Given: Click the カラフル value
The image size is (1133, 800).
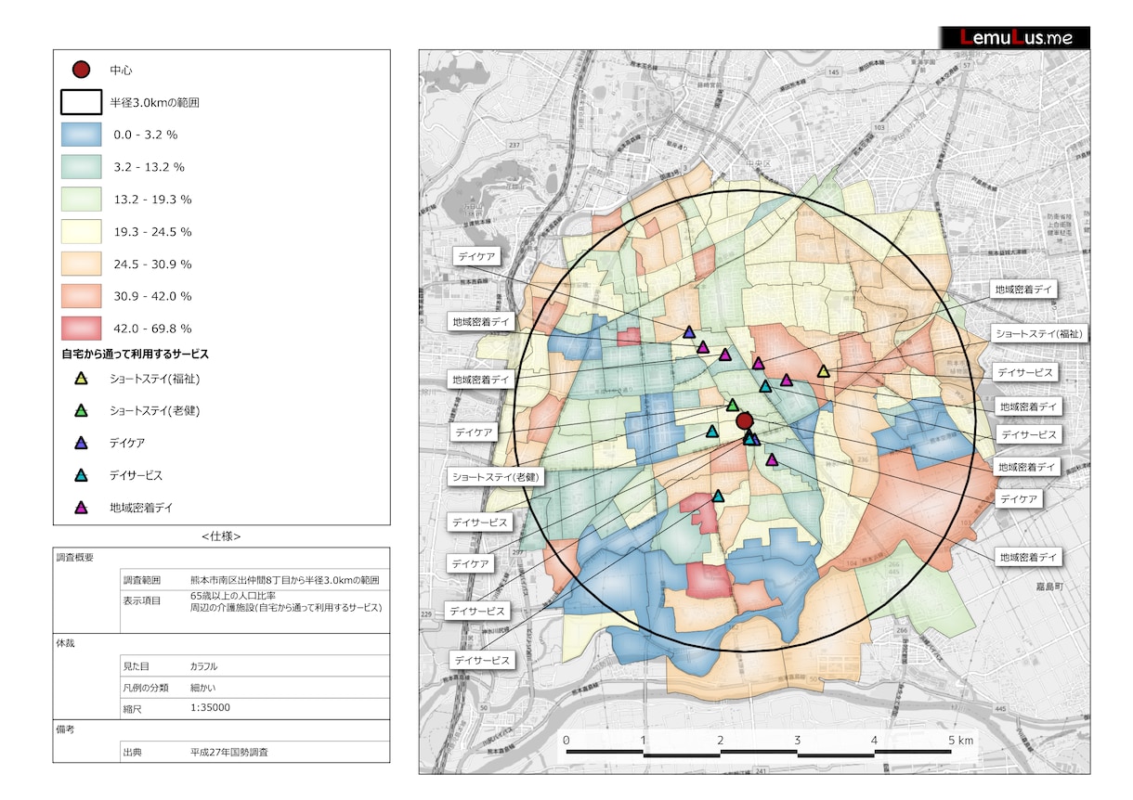Looking at the screenshot, I should 204,666.
